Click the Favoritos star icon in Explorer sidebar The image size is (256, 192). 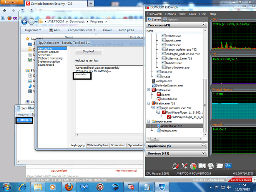pos(27,39)
